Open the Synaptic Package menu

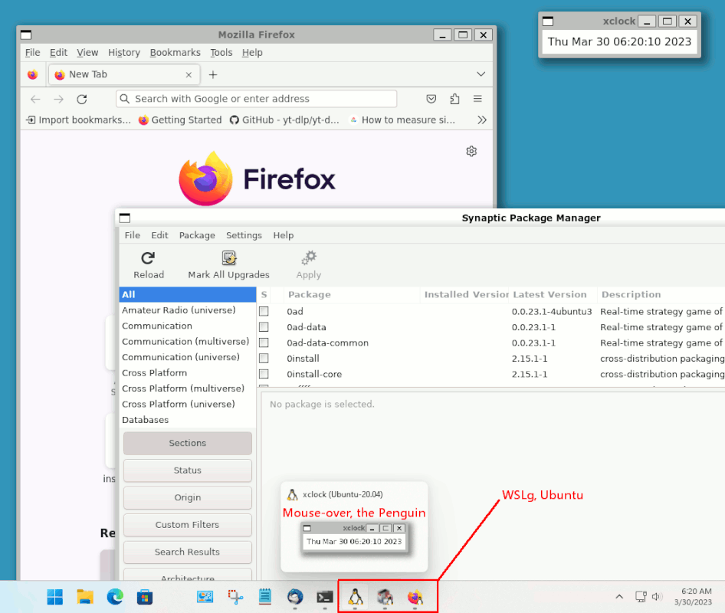pos(197,235)
